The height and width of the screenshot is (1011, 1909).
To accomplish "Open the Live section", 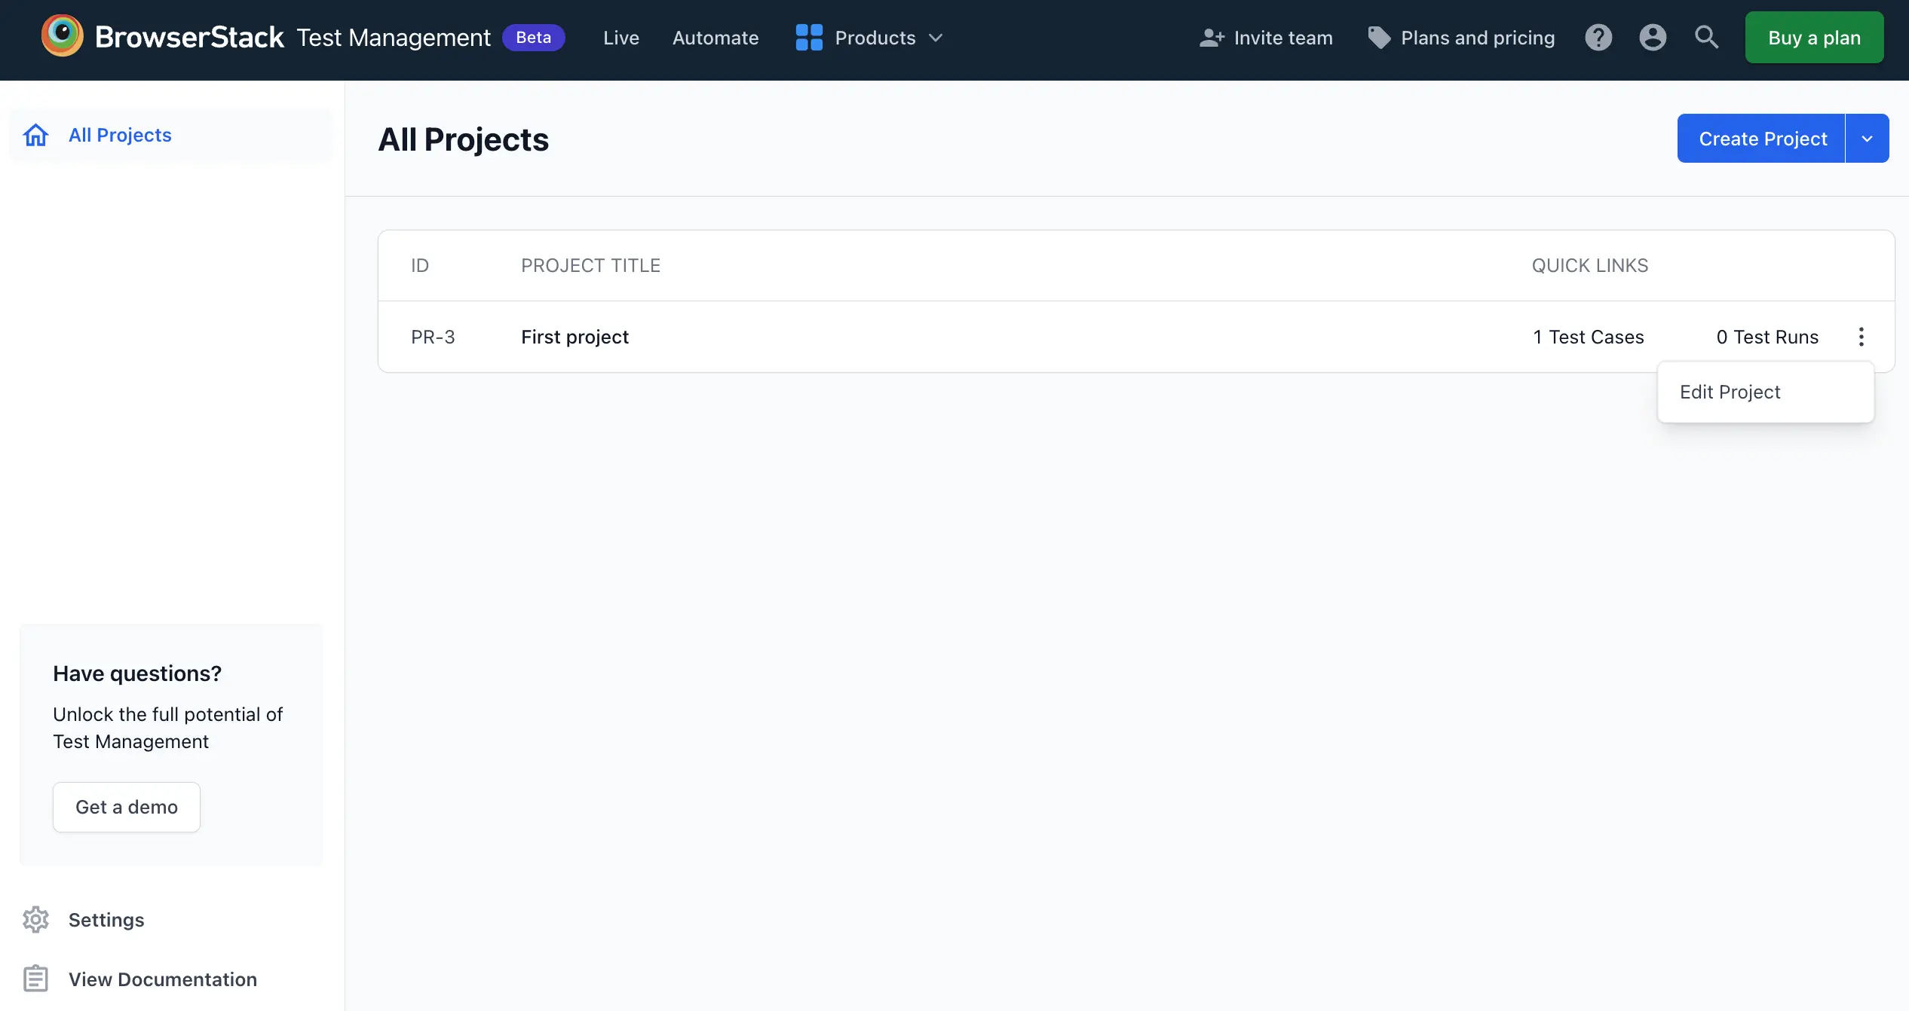I will [620, 38].
